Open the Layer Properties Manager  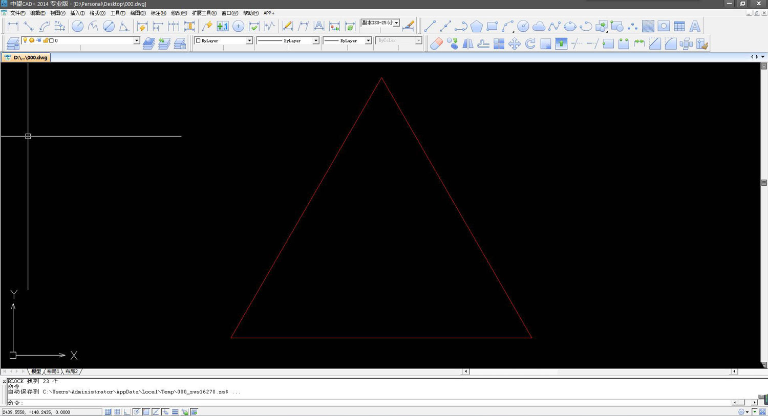pos(13,43)
